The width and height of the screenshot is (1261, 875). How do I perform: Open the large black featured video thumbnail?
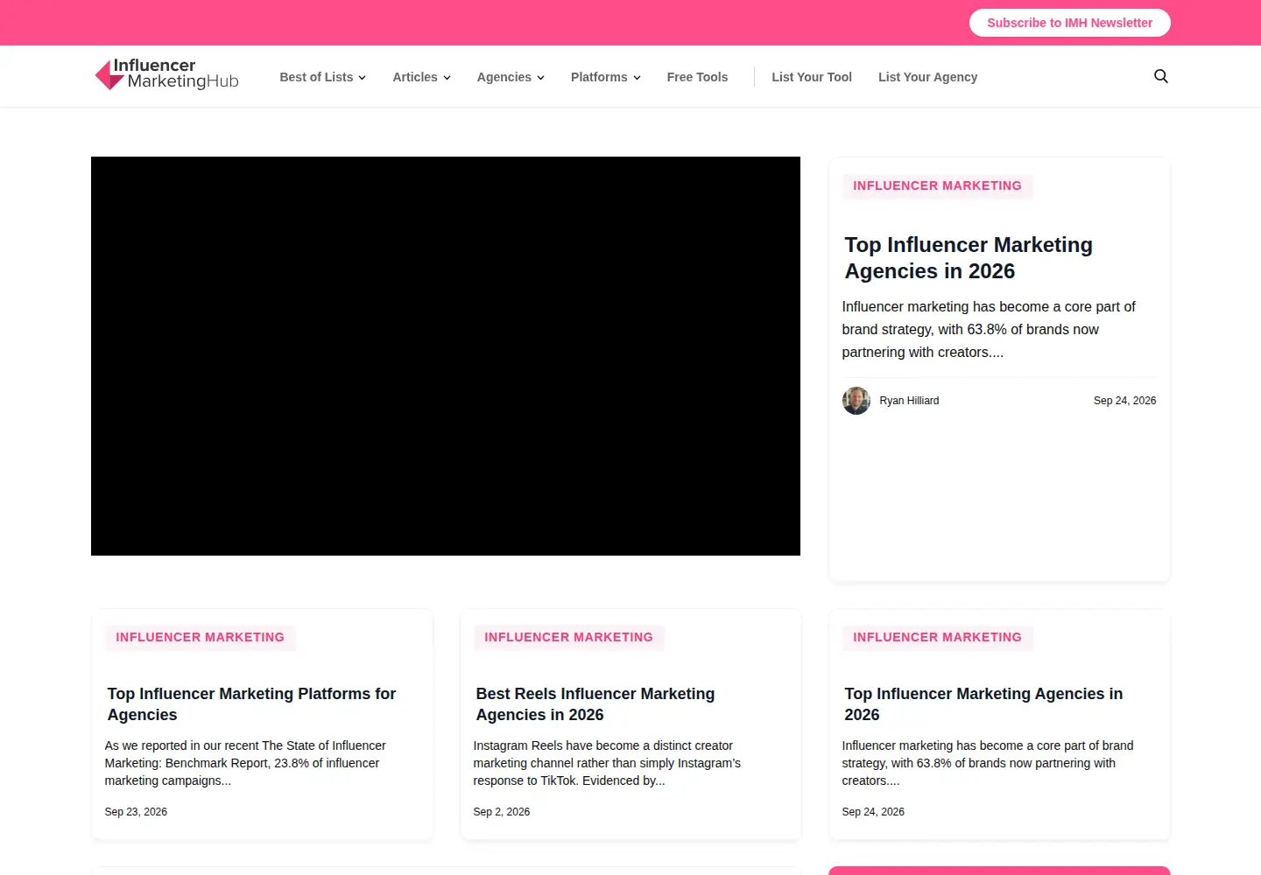(x=446, y=356)
